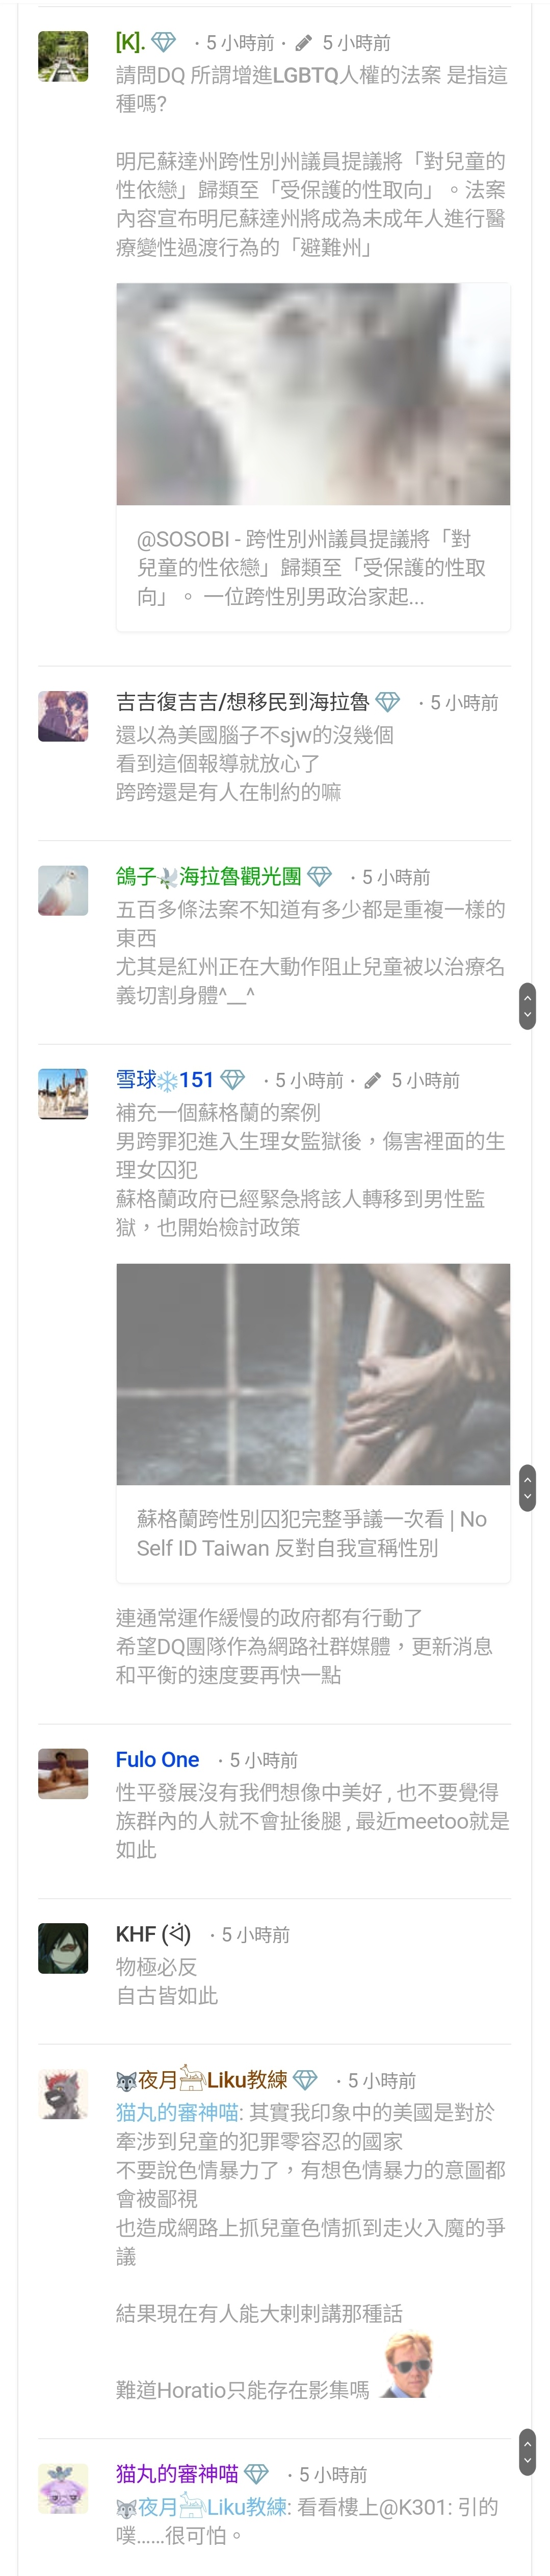
Task: Click diamond badge next to 雪球151
Action: pyautogui.click(x=232, y=1079)
